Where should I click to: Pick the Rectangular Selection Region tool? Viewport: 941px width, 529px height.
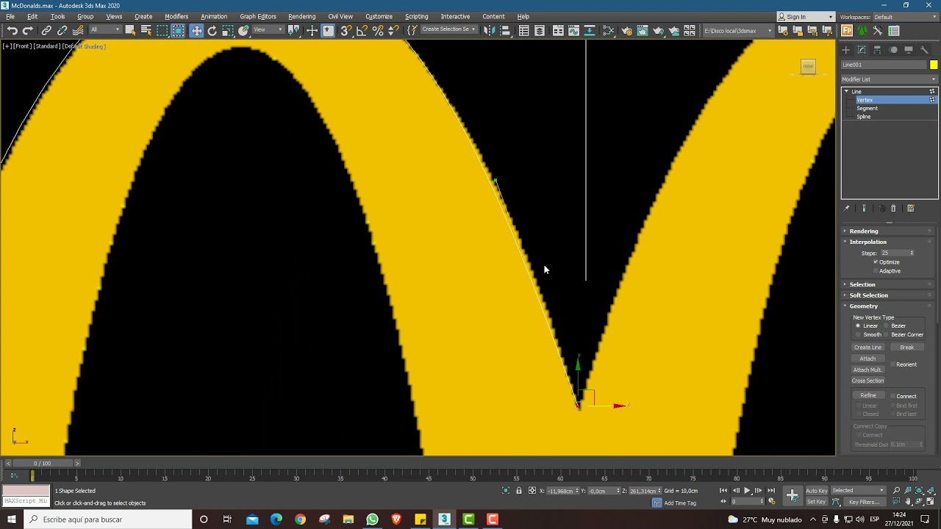(162, 31)
